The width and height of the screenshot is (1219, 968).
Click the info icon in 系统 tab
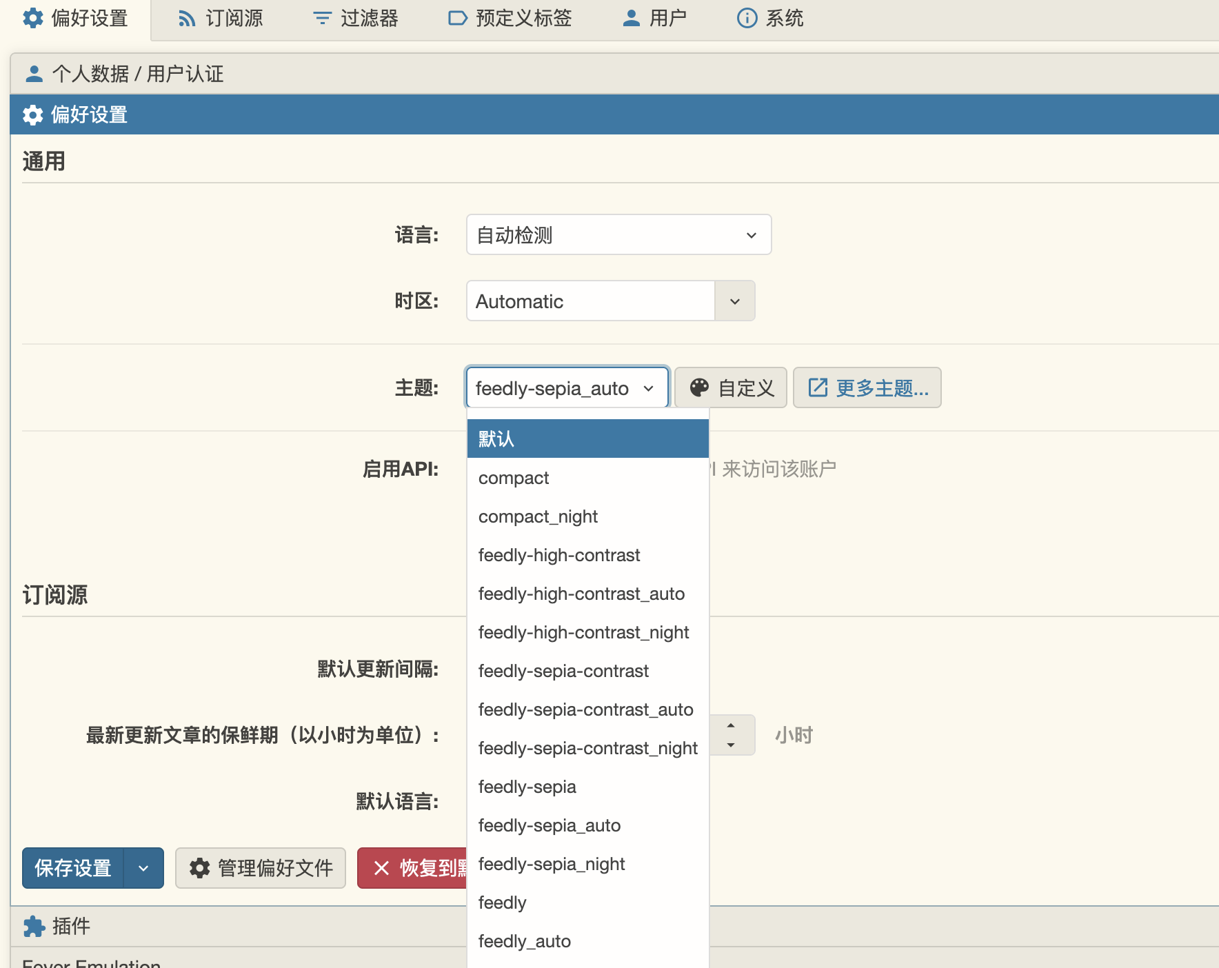coord(747,19)
